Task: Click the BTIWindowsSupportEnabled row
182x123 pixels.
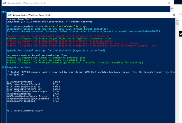Action: (x=33, y=87)
